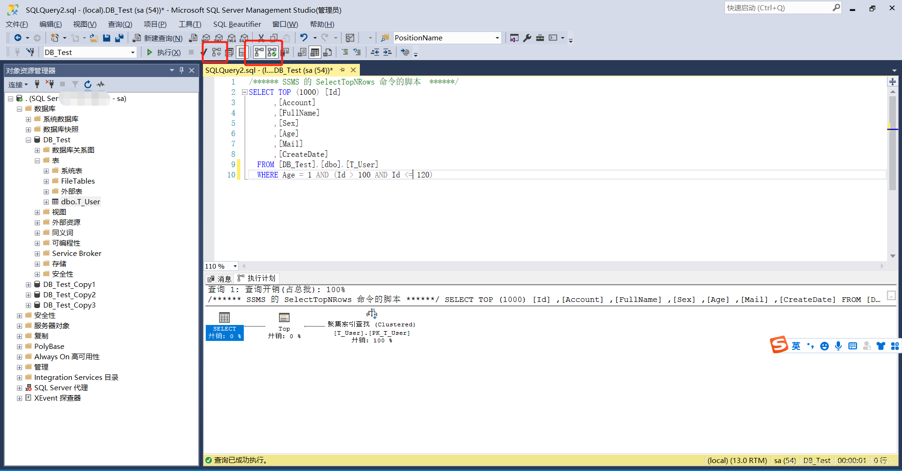Click the Comment out selected lines icon

(345, 52)
